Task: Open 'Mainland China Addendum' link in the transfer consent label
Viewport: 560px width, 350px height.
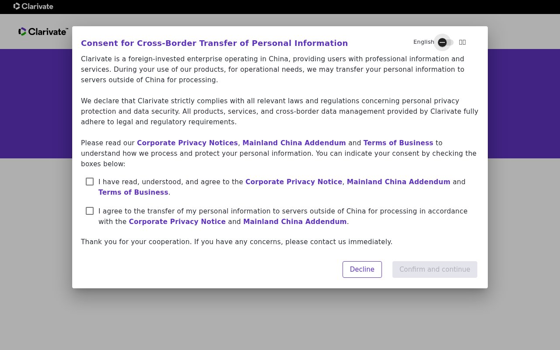Action: pos(295,222)
